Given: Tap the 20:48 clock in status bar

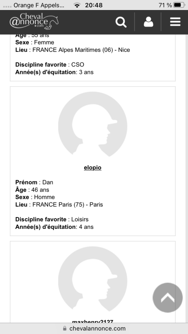Looking at the screenshot, I should click(94, 5).
